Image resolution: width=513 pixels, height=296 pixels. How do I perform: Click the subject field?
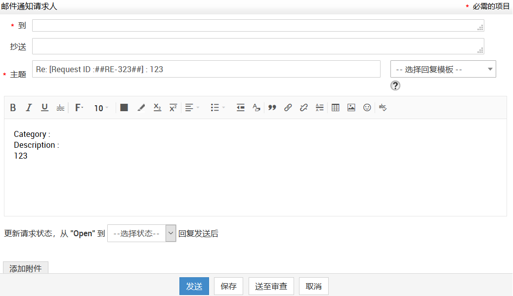(206, 69)
